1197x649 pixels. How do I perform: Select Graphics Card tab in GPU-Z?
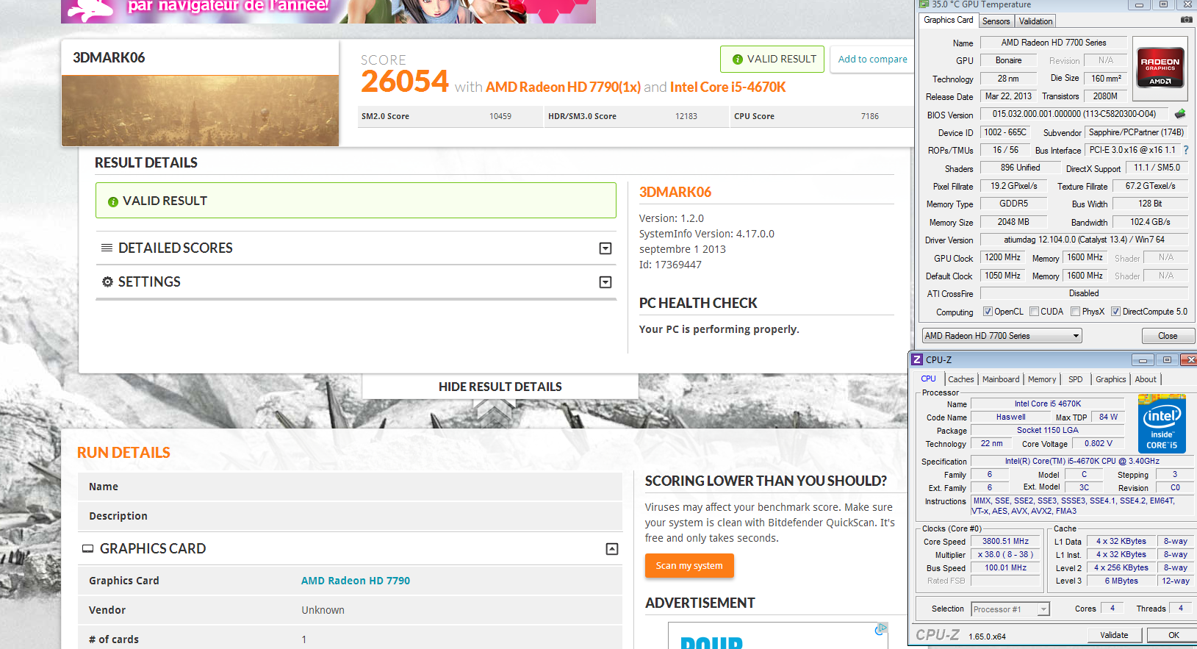coord(948,21)
